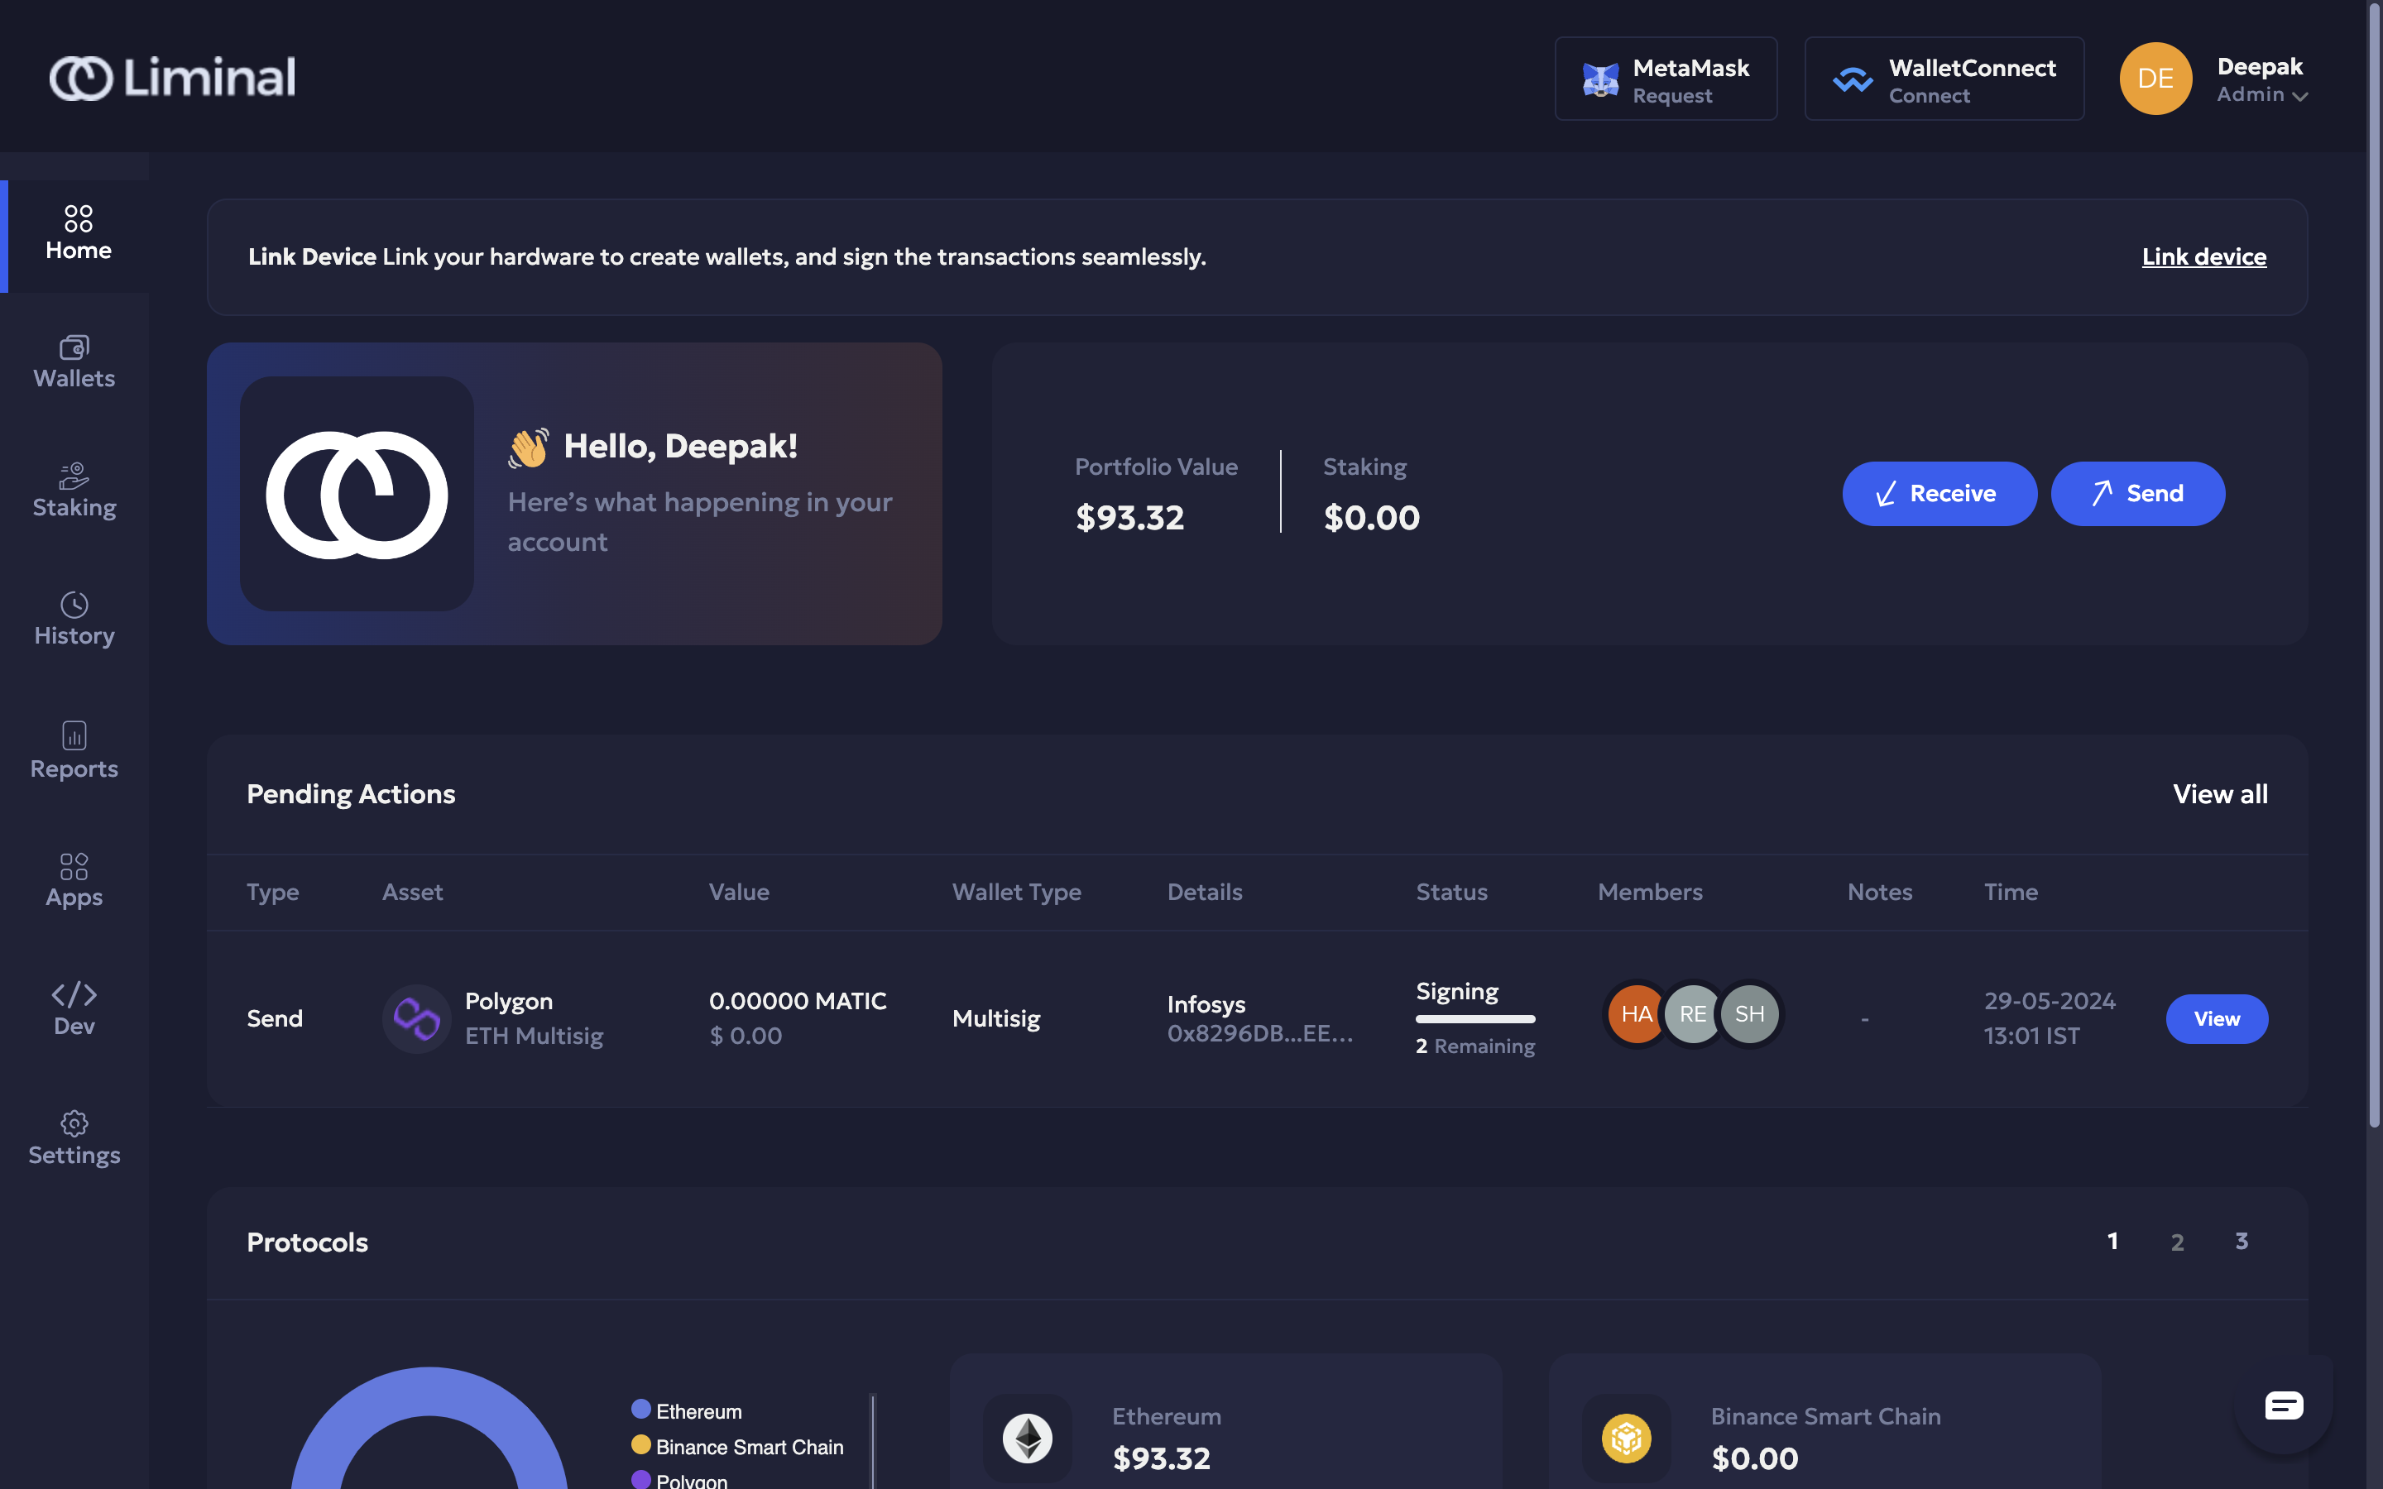2383x1489 pixels.
Task: Go to Protocols page 2
Action: [x=2177, y=1242]
